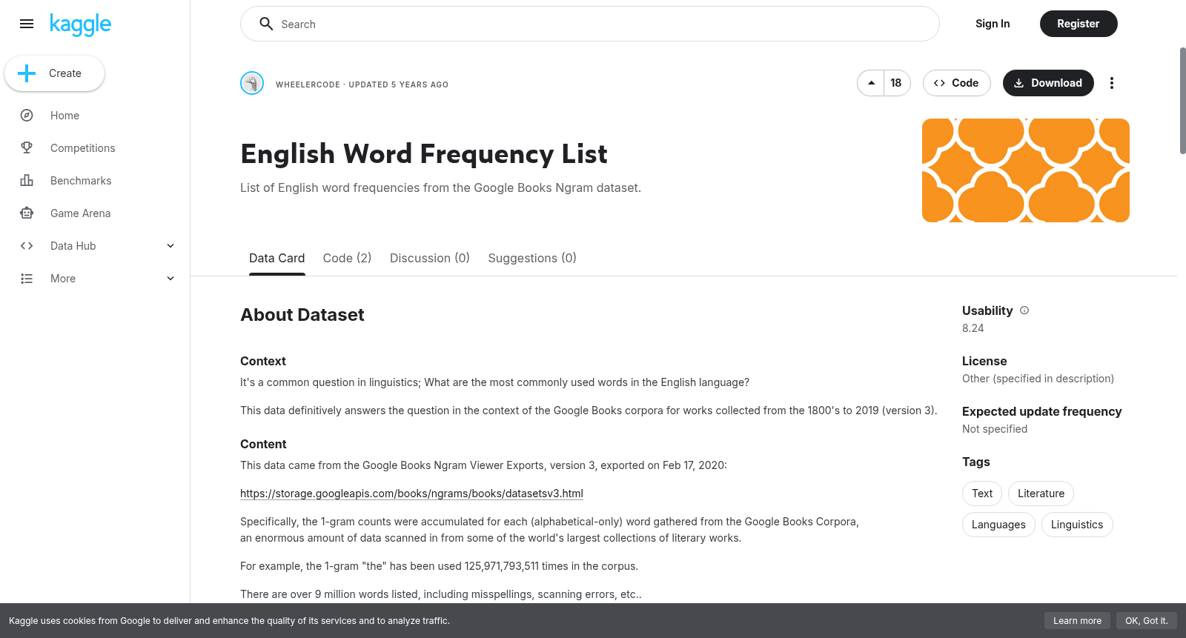Open the googleapis datasetsv3 link

411,494
